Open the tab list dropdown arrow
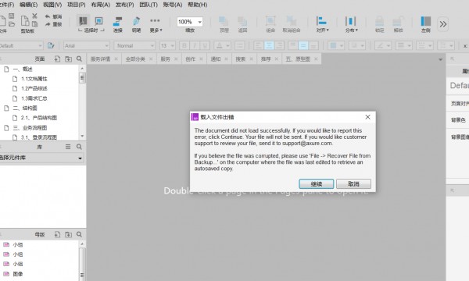The image size is (469, 281). coord(440,60)
